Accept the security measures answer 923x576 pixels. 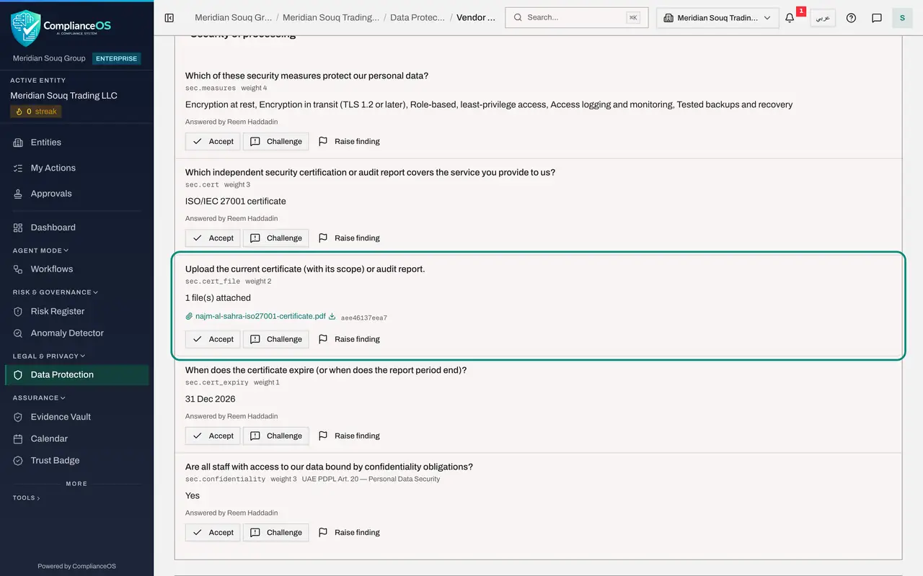click(213, 141)
